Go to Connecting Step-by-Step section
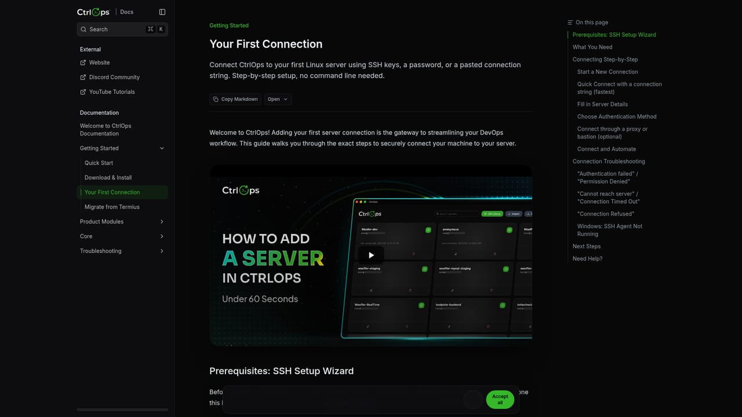Viewport: 742px width, 417px height. tap(605, 60)
